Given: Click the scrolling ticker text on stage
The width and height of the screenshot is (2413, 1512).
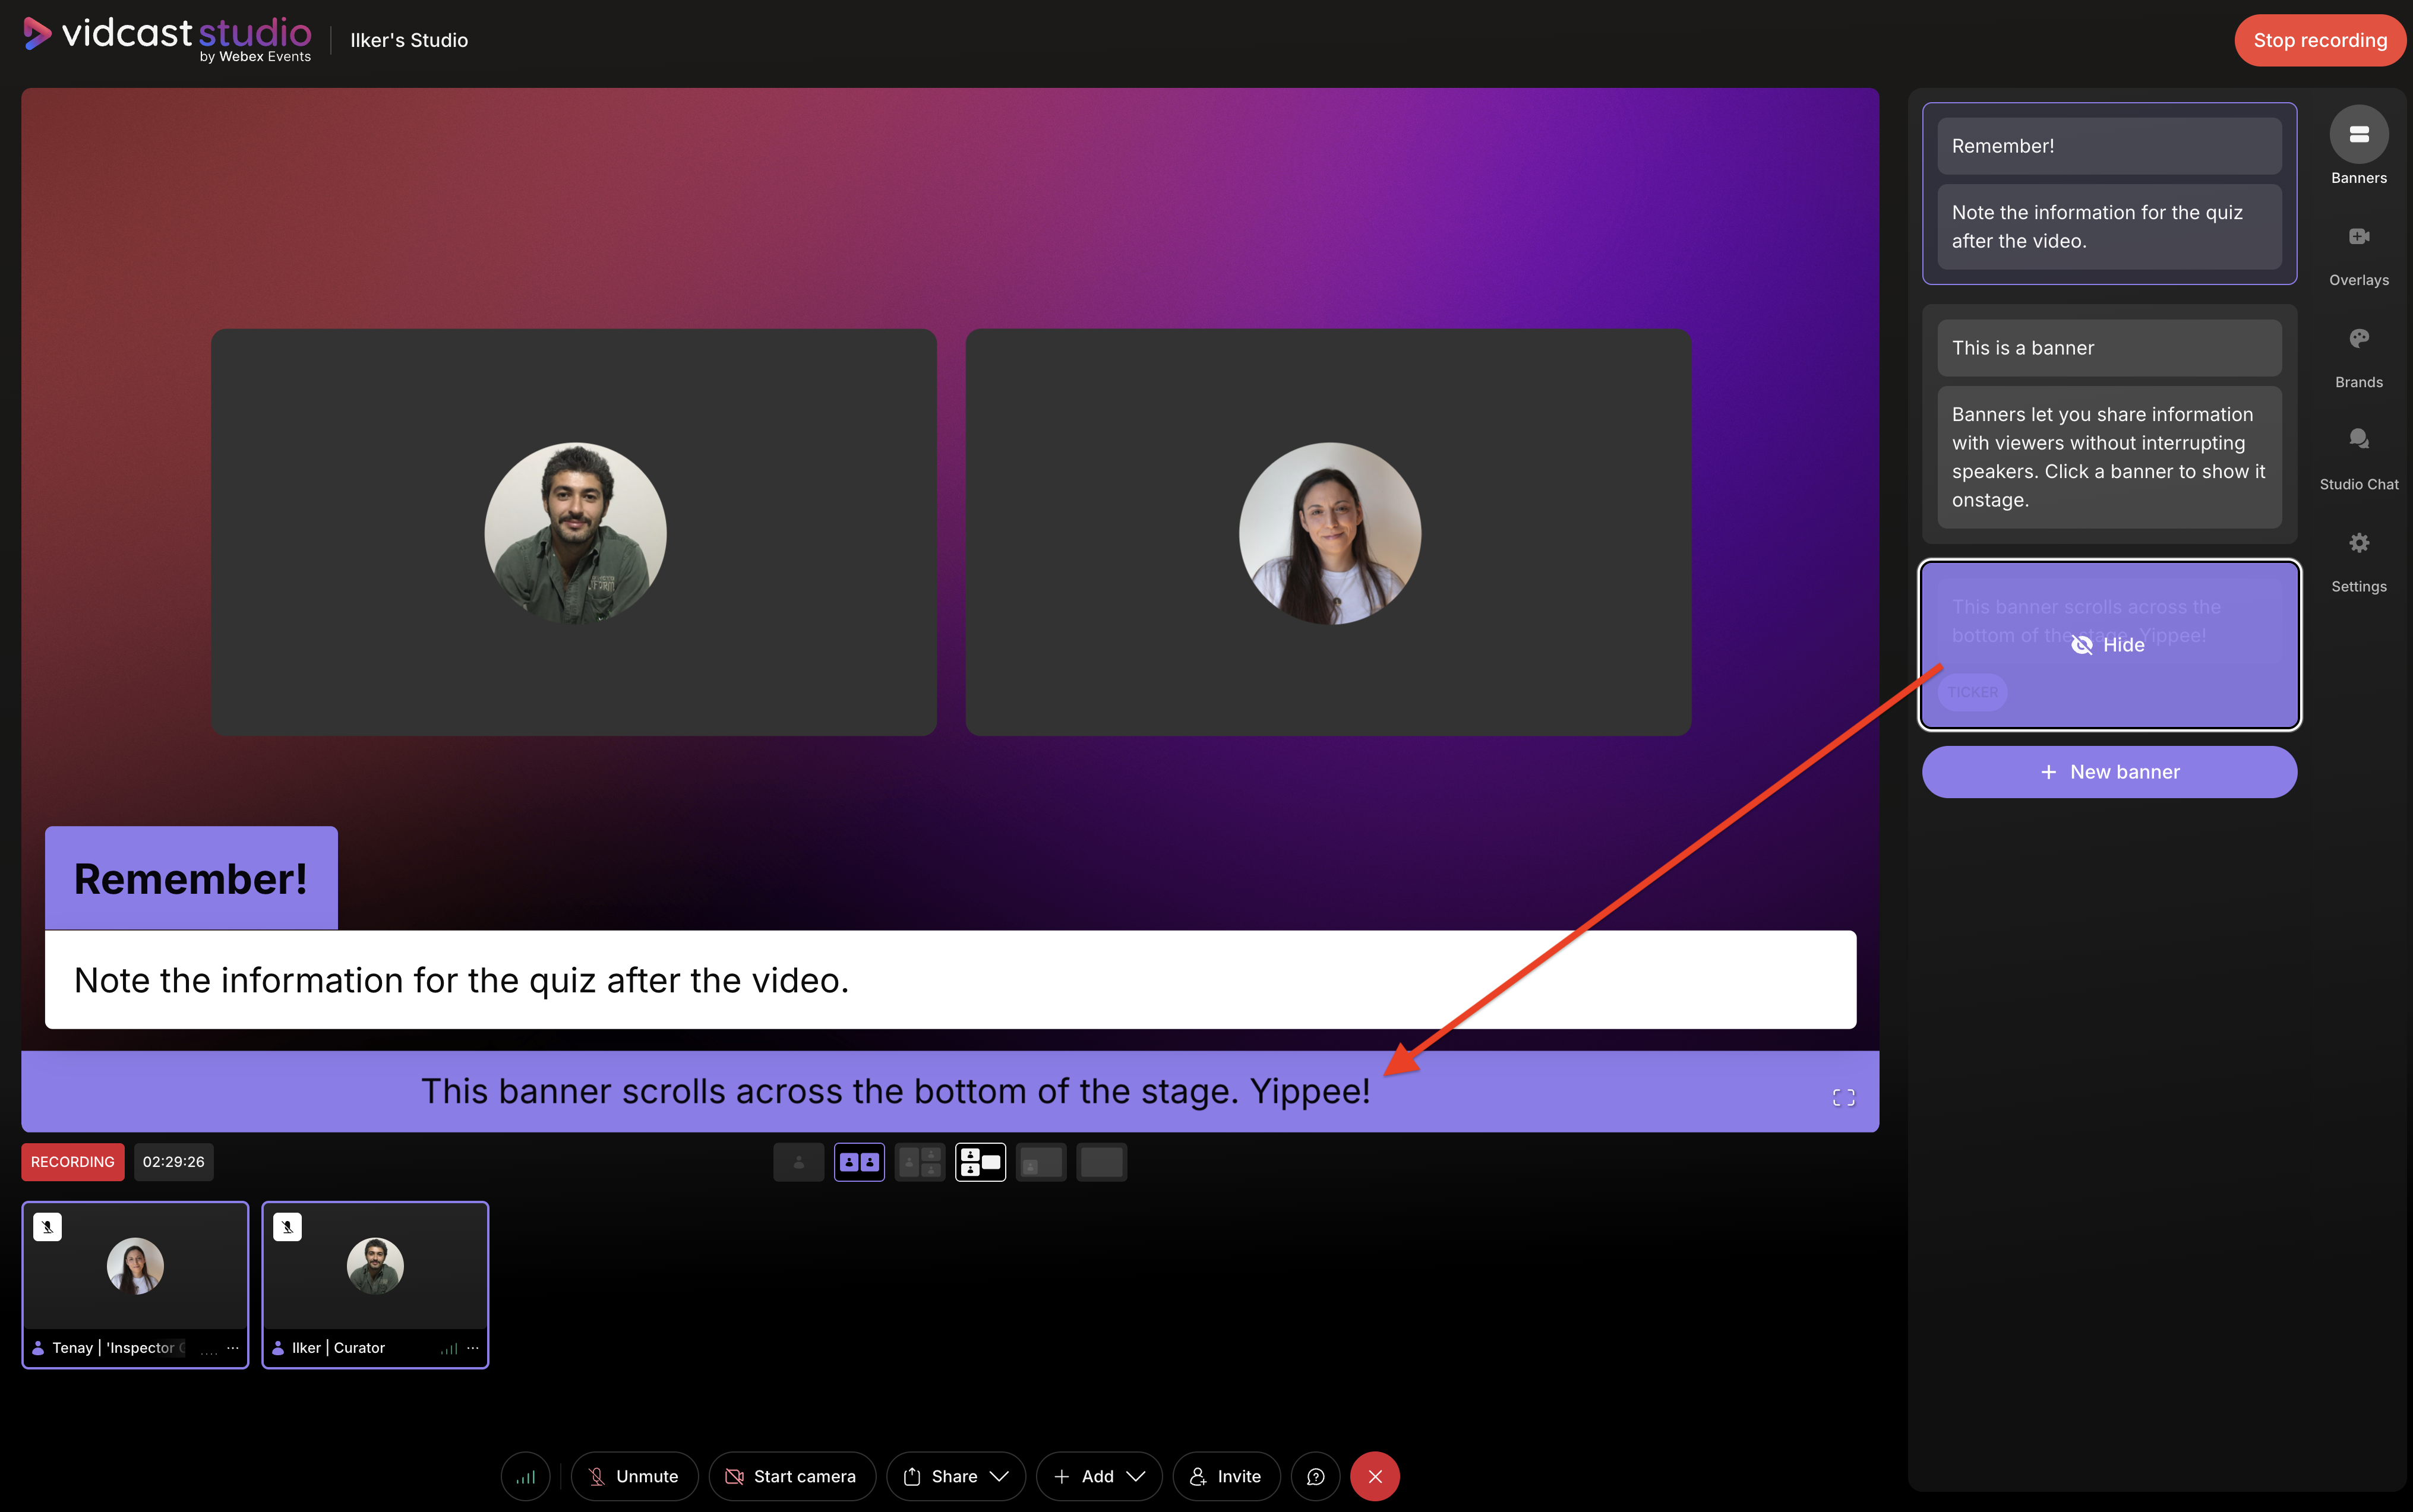Looking at the screenshot, I should point(895,1091).
